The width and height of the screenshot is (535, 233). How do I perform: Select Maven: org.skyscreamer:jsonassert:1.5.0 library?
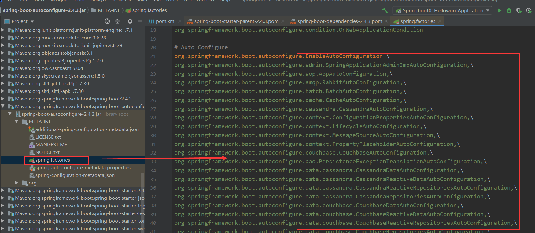(60, 76)
